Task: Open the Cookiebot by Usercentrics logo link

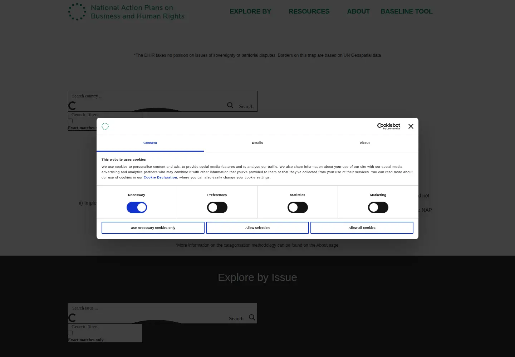Action: click(x=388, y=126)
